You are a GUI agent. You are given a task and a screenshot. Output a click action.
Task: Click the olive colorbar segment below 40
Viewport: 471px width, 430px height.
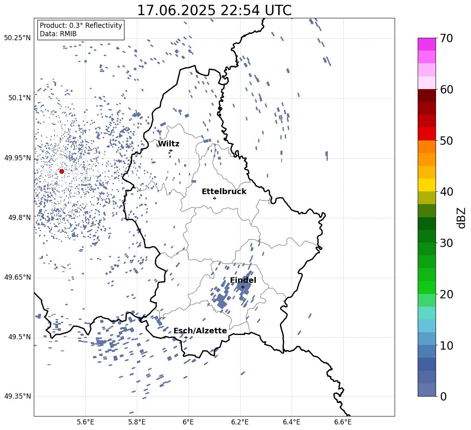426,198
